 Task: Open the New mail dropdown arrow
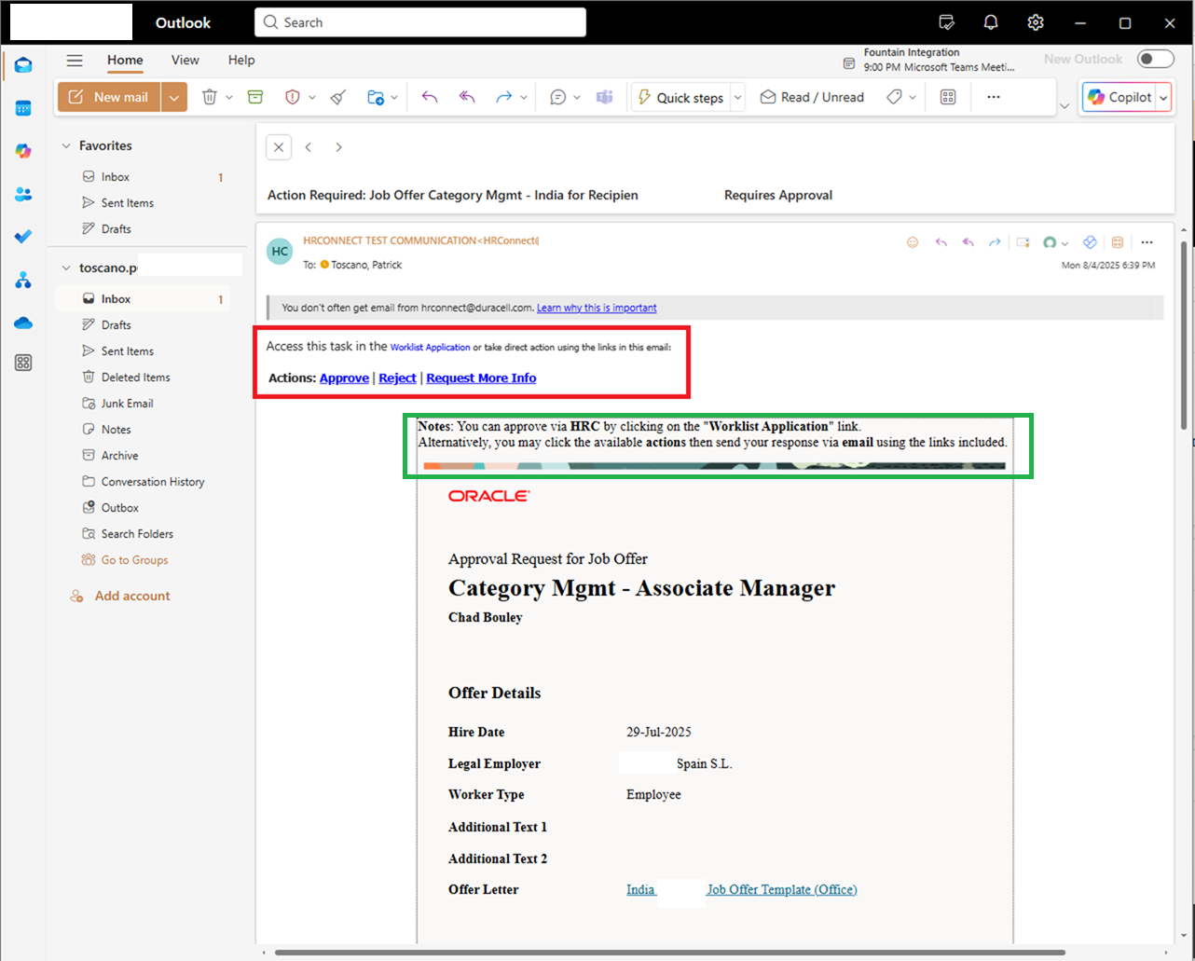coord(173,96)
